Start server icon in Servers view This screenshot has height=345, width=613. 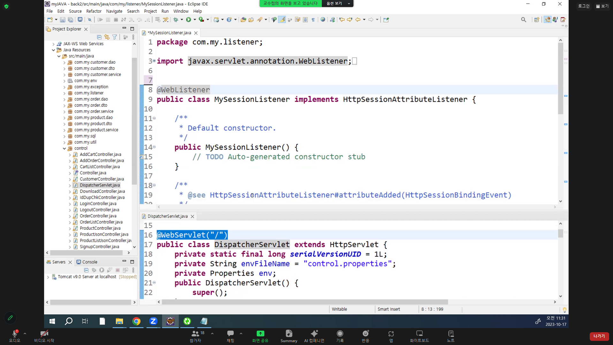point(102,270)
